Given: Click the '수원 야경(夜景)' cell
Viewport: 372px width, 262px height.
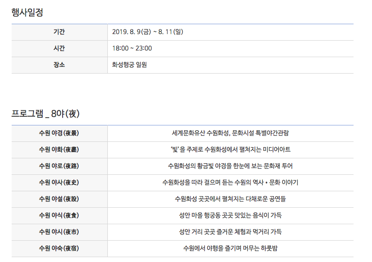Looking at the screenshot, I should [59, 133].
